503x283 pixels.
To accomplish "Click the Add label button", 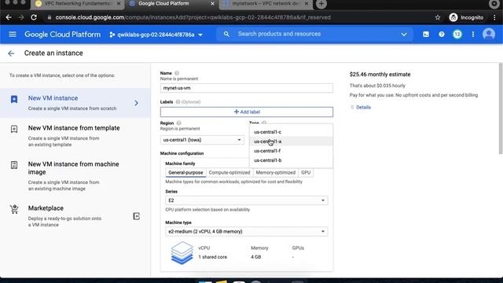I will [x=247, y=112].
